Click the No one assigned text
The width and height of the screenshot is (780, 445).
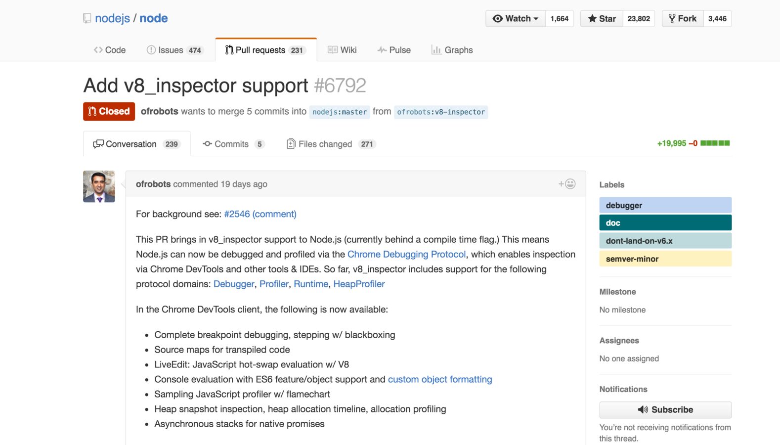[x=629, y=358]
